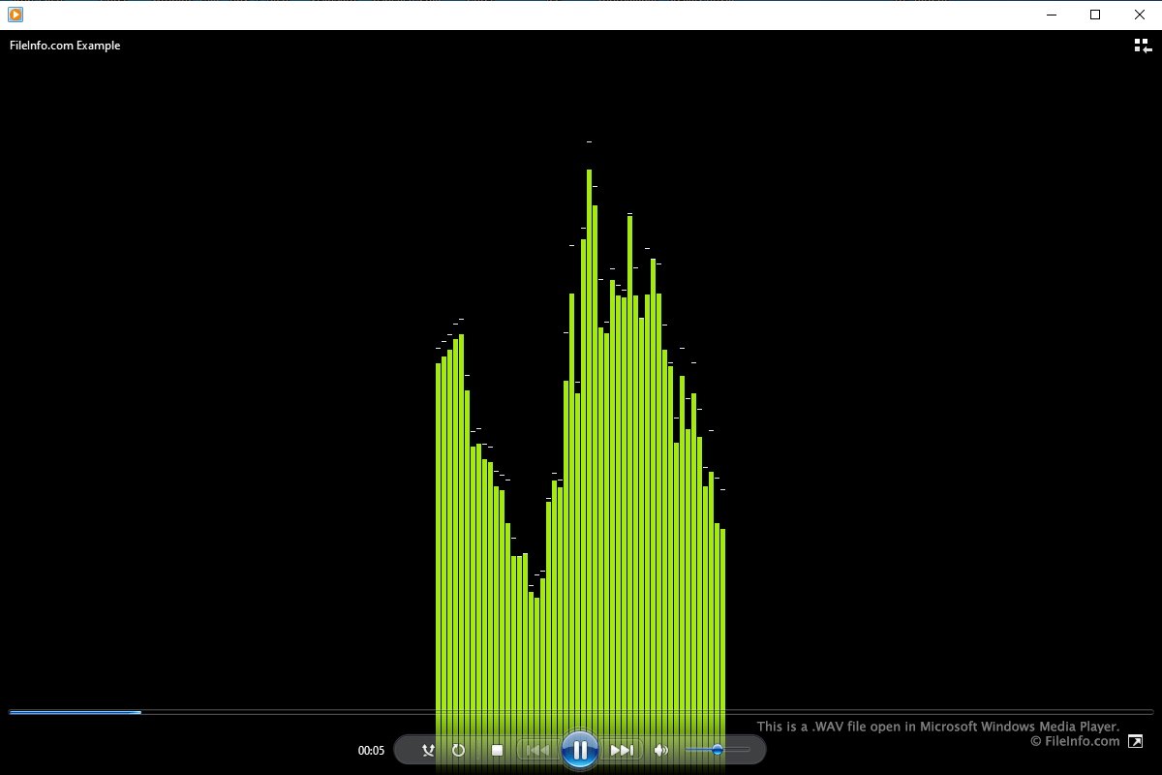The width and height of the screenshot is (1162, 775).
Task: Close the media player window
Action: 1140,15
